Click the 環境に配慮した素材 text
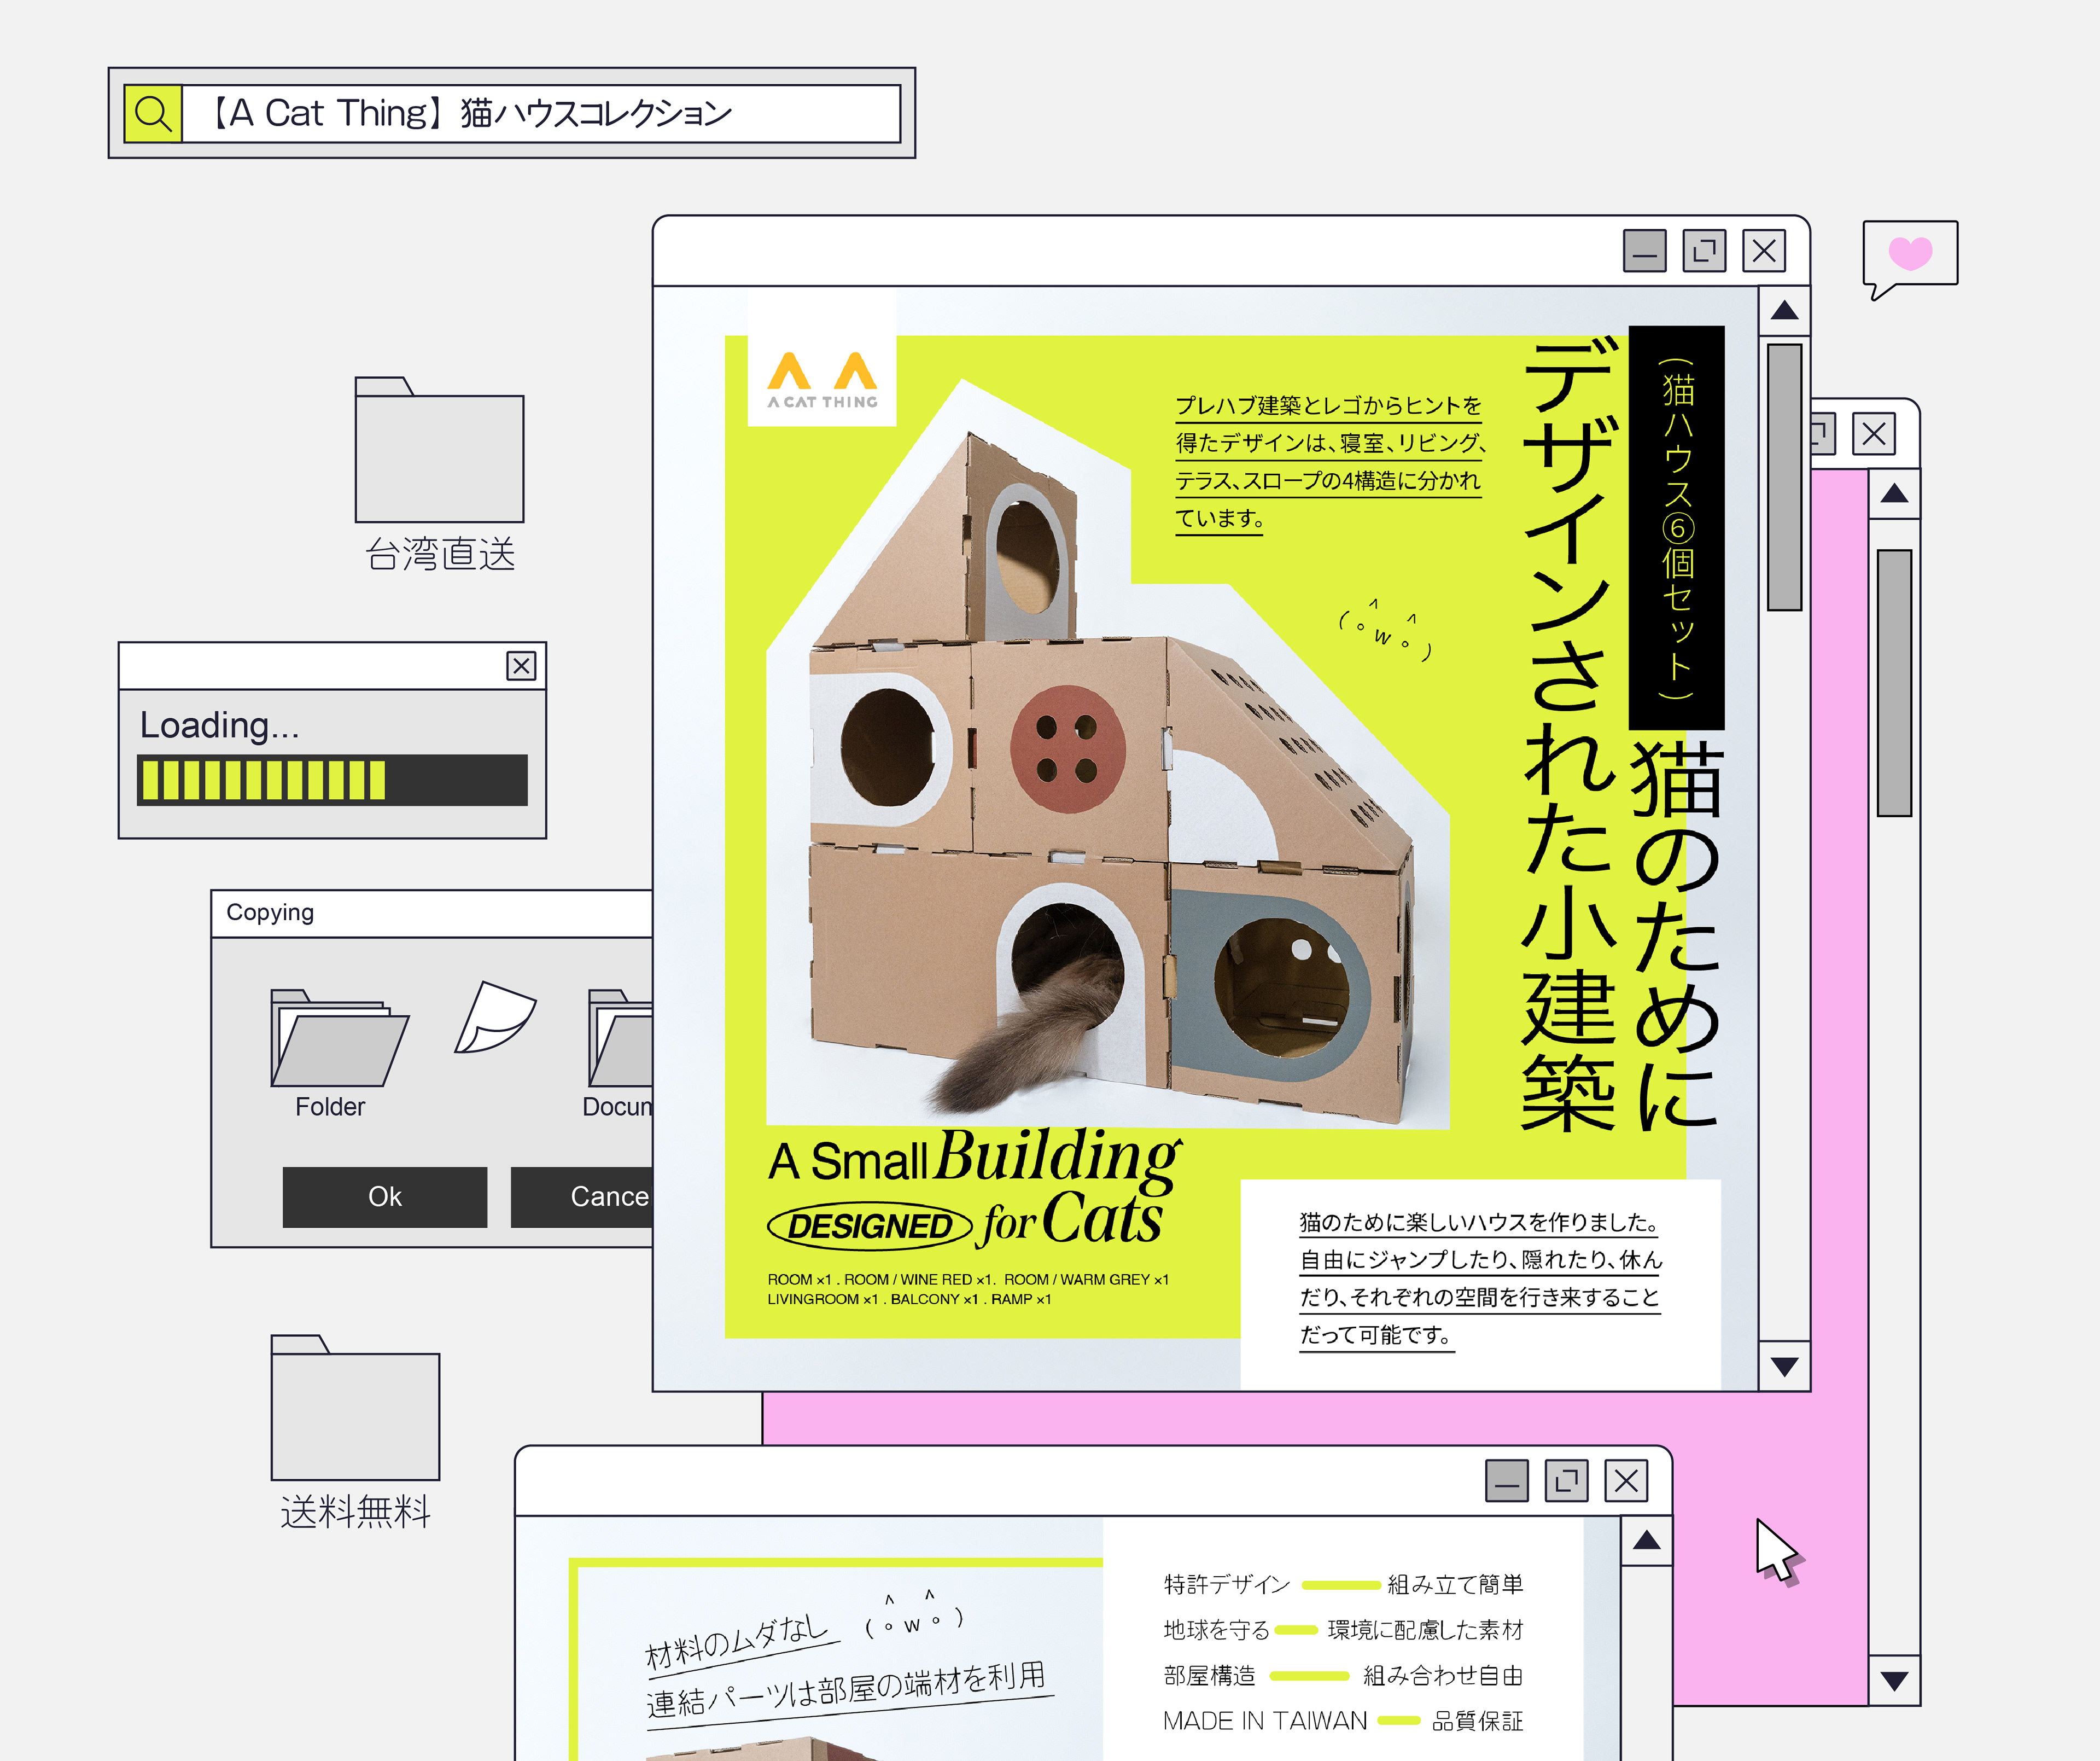2100x1761 pixels. [x=1425, y=1630]
